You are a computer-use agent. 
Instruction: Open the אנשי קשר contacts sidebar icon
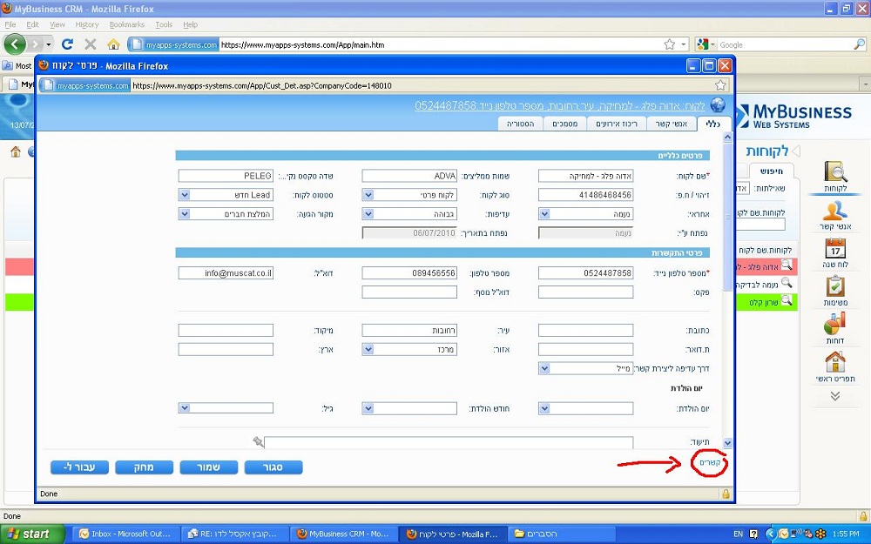(835, 215)
